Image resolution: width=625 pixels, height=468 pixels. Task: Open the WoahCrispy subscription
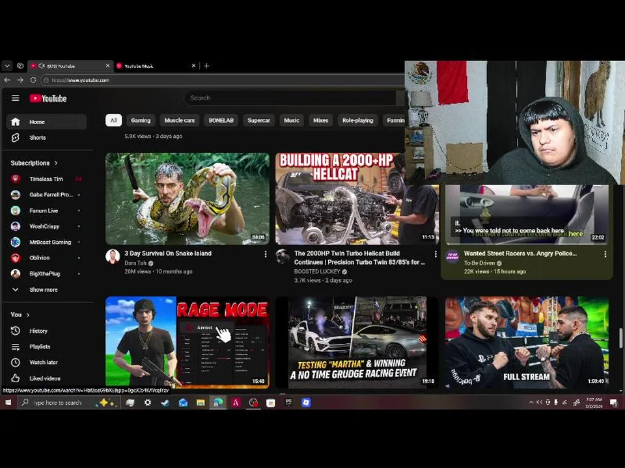click(46, 226)
